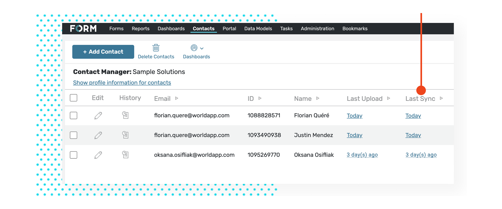The width and height of the screenshot is (502, 209).
Task: Open Last Upload Today link for Justin Mendez
Action: coord(355,135)
